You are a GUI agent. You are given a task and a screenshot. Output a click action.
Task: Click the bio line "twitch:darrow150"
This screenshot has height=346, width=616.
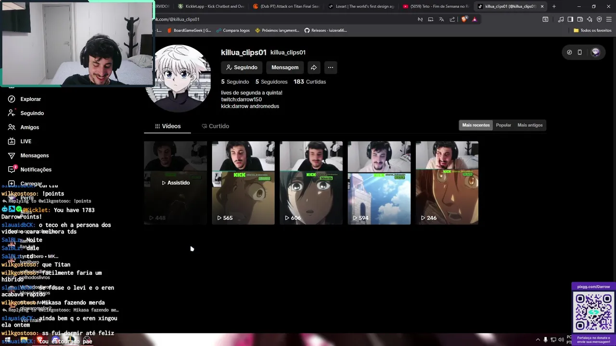click(x=242, y=99)
